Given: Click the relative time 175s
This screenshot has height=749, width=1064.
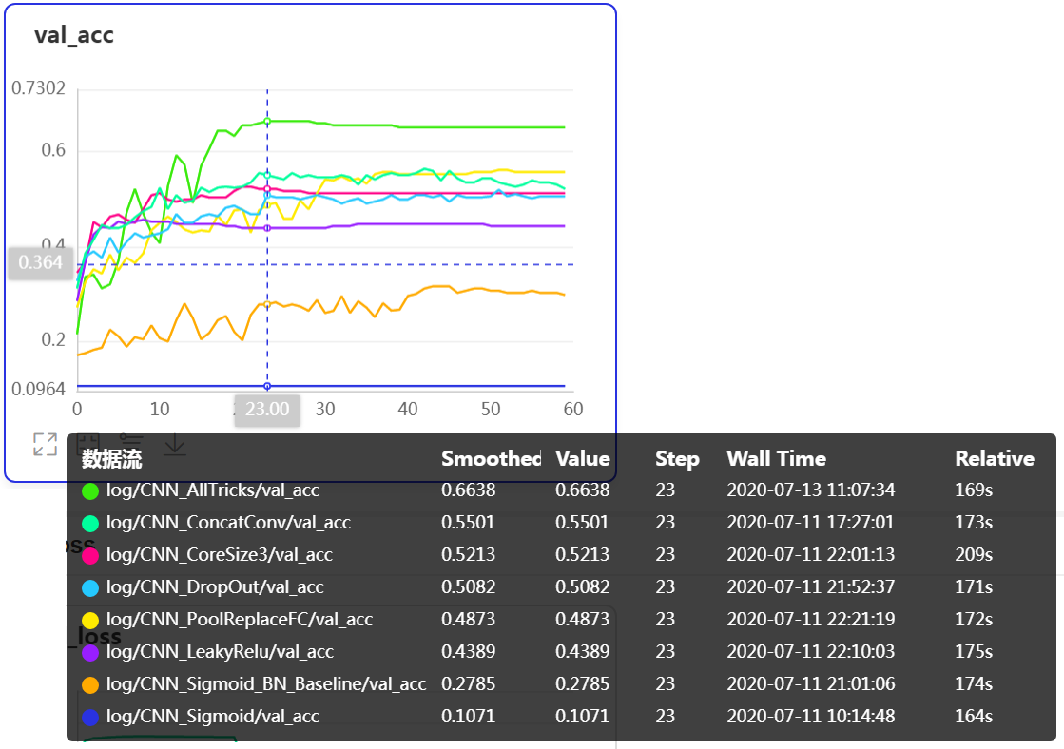Looking at the screenshot, I should (x=974, y=651).
